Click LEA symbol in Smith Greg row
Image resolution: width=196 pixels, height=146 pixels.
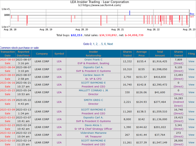(59, 102)
